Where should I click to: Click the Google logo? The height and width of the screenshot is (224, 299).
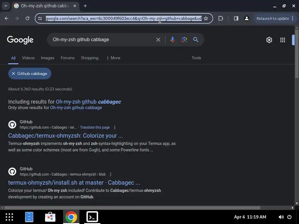click(x=20, y=40)
